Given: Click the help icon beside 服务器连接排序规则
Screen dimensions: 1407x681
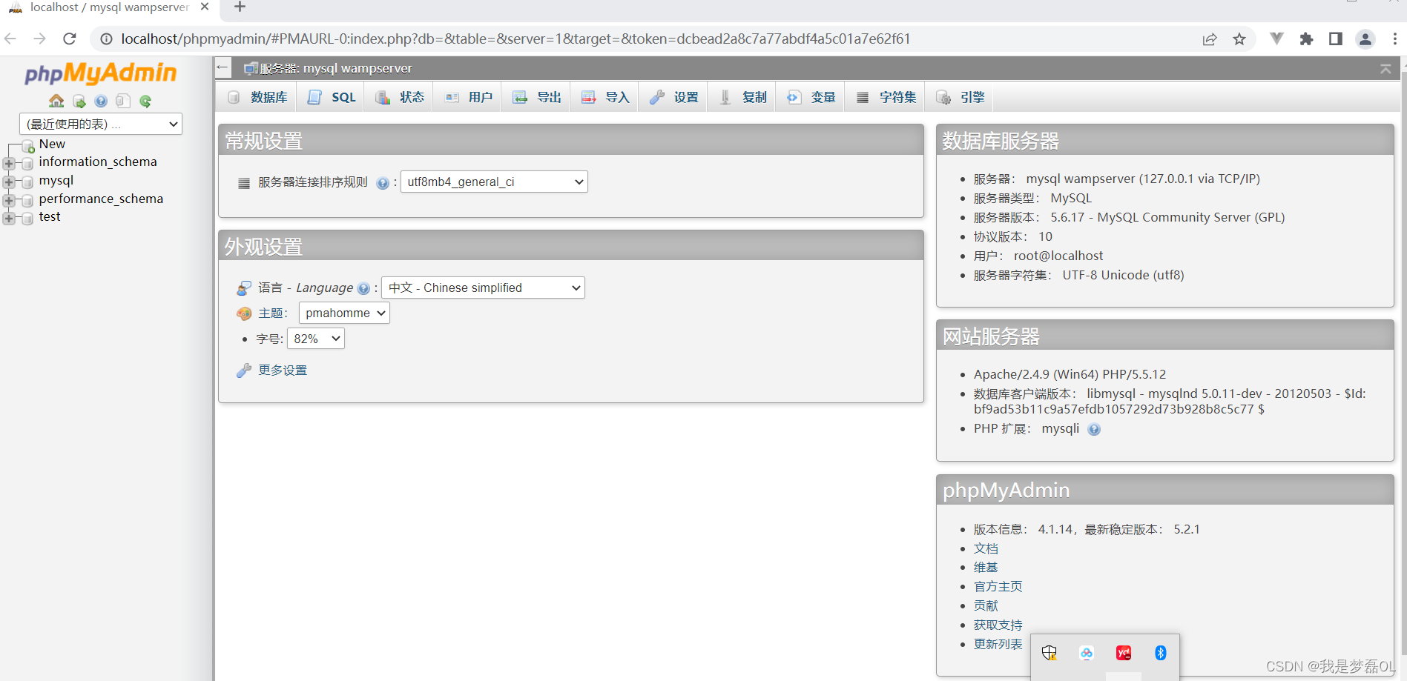Looking at the screenshot, I should pyautogui.click(x=382, y=182).
